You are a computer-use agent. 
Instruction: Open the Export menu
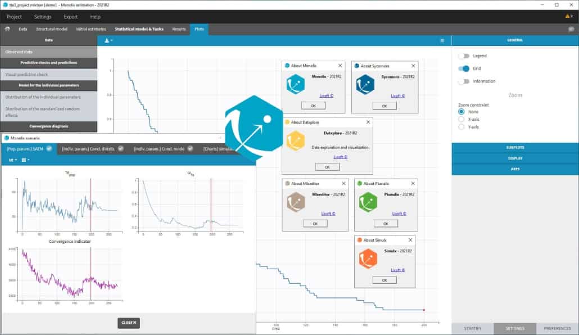[x=70, y=17]
